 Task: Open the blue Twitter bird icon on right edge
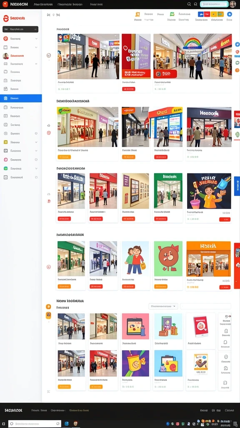237,44
